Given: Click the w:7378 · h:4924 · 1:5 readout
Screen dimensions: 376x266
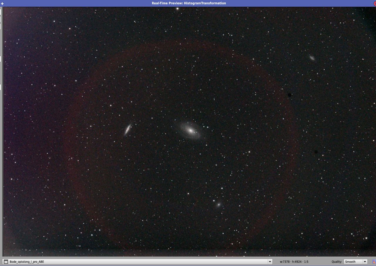Looking at the screenshot, I should click(x=294, y=262).
